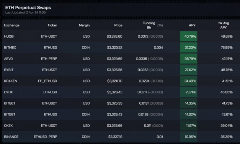Click the 36.79% APY cell

189,59
